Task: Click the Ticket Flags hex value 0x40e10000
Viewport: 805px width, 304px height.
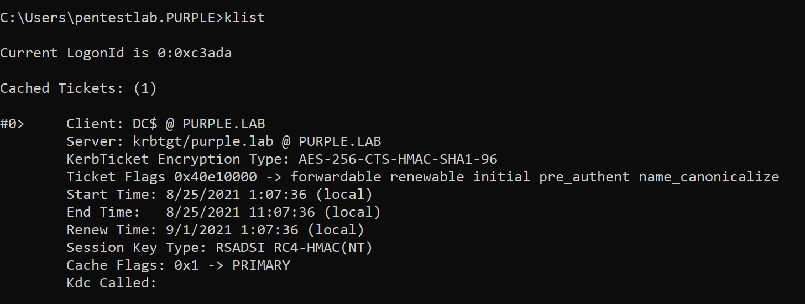Action: pos(215,177)
